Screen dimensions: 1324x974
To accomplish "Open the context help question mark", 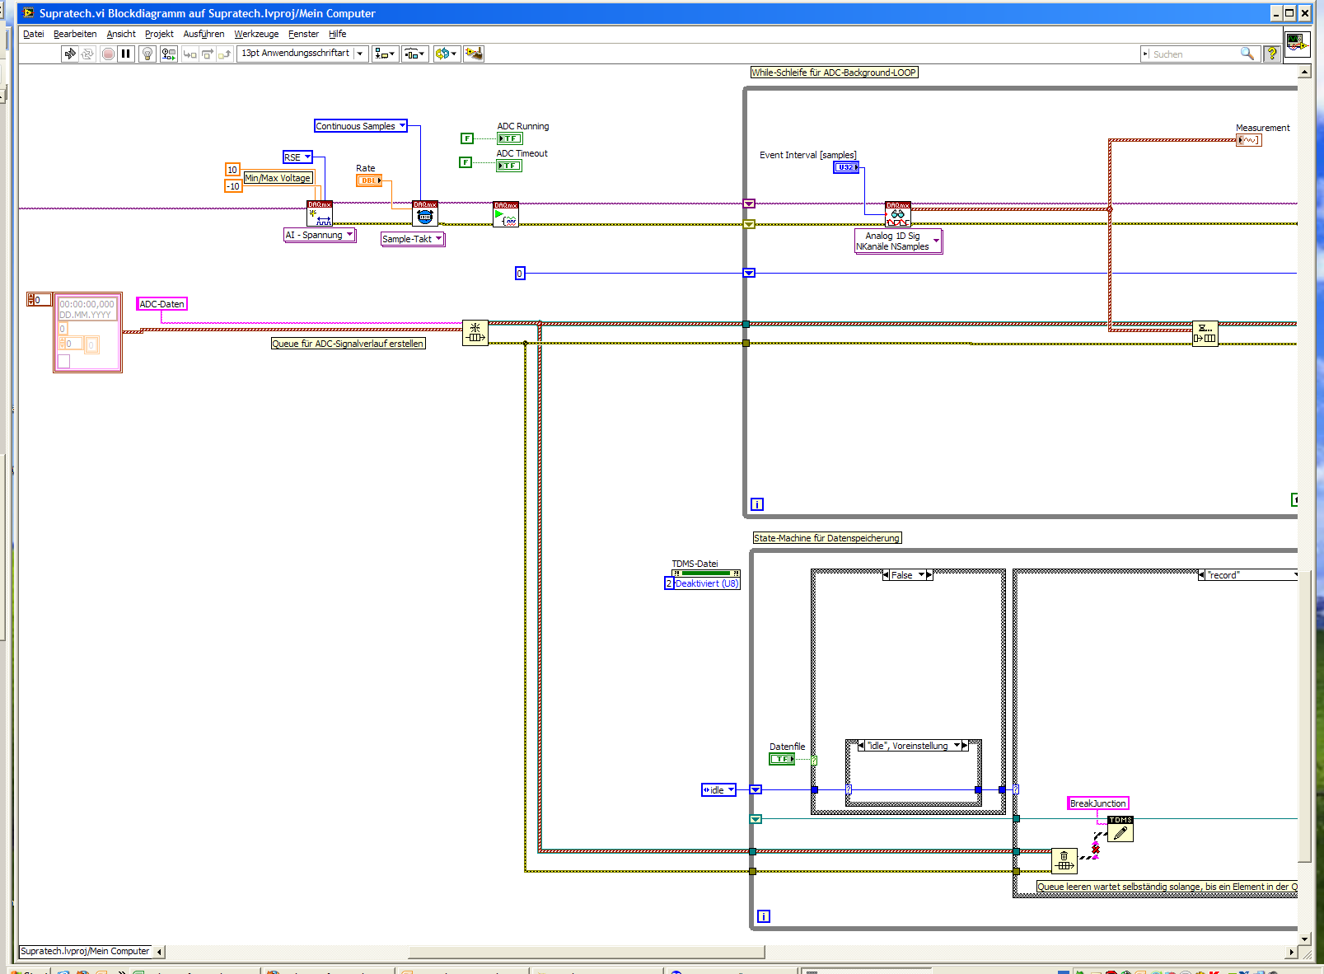I will [x=1272, y=54].
